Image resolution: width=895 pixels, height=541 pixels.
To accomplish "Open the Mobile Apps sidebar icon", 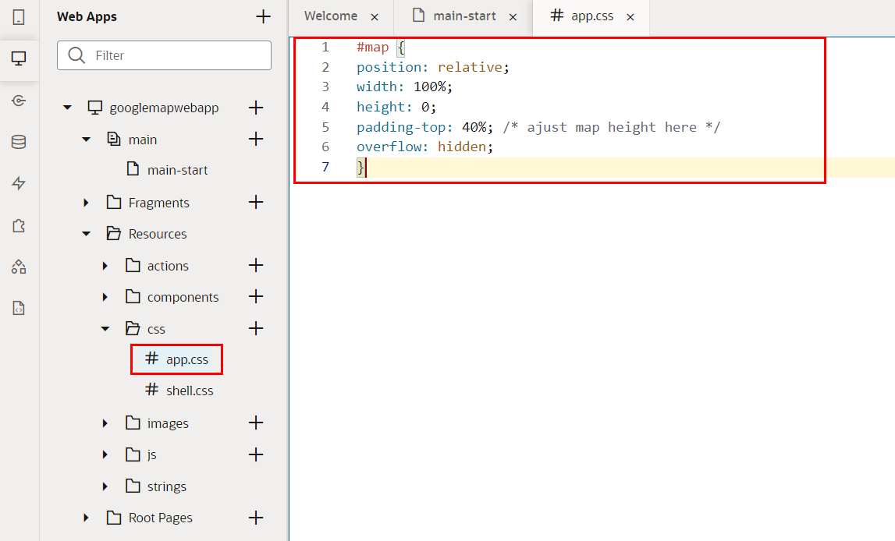I will [x=19, y=17].
